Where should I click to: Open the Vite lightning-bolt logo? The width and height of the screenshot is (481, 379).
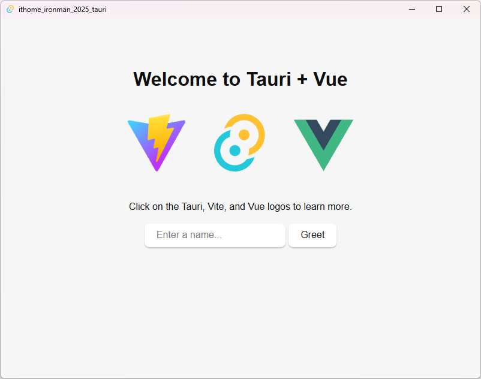157,143
